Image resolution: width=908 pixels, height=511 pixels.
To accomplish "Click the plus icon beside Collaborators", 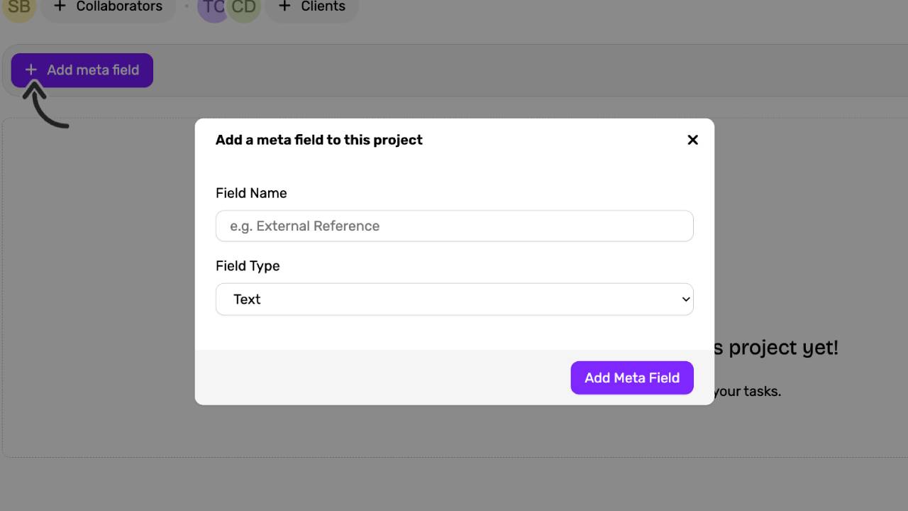I will (60, 6).
